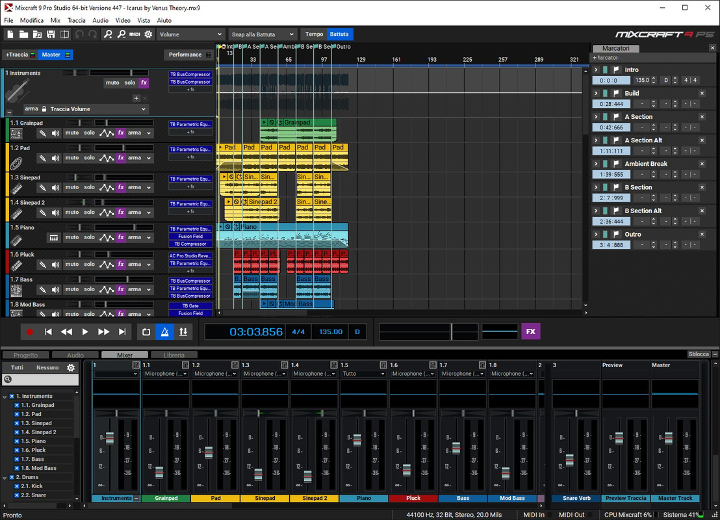The image size is (720, 520).
Task: Open the Aiuto menu
Action: 164,20
